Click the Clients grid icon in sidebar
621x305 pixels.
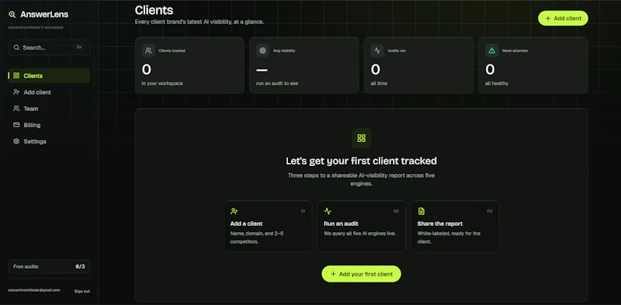[x=16, y=75]
